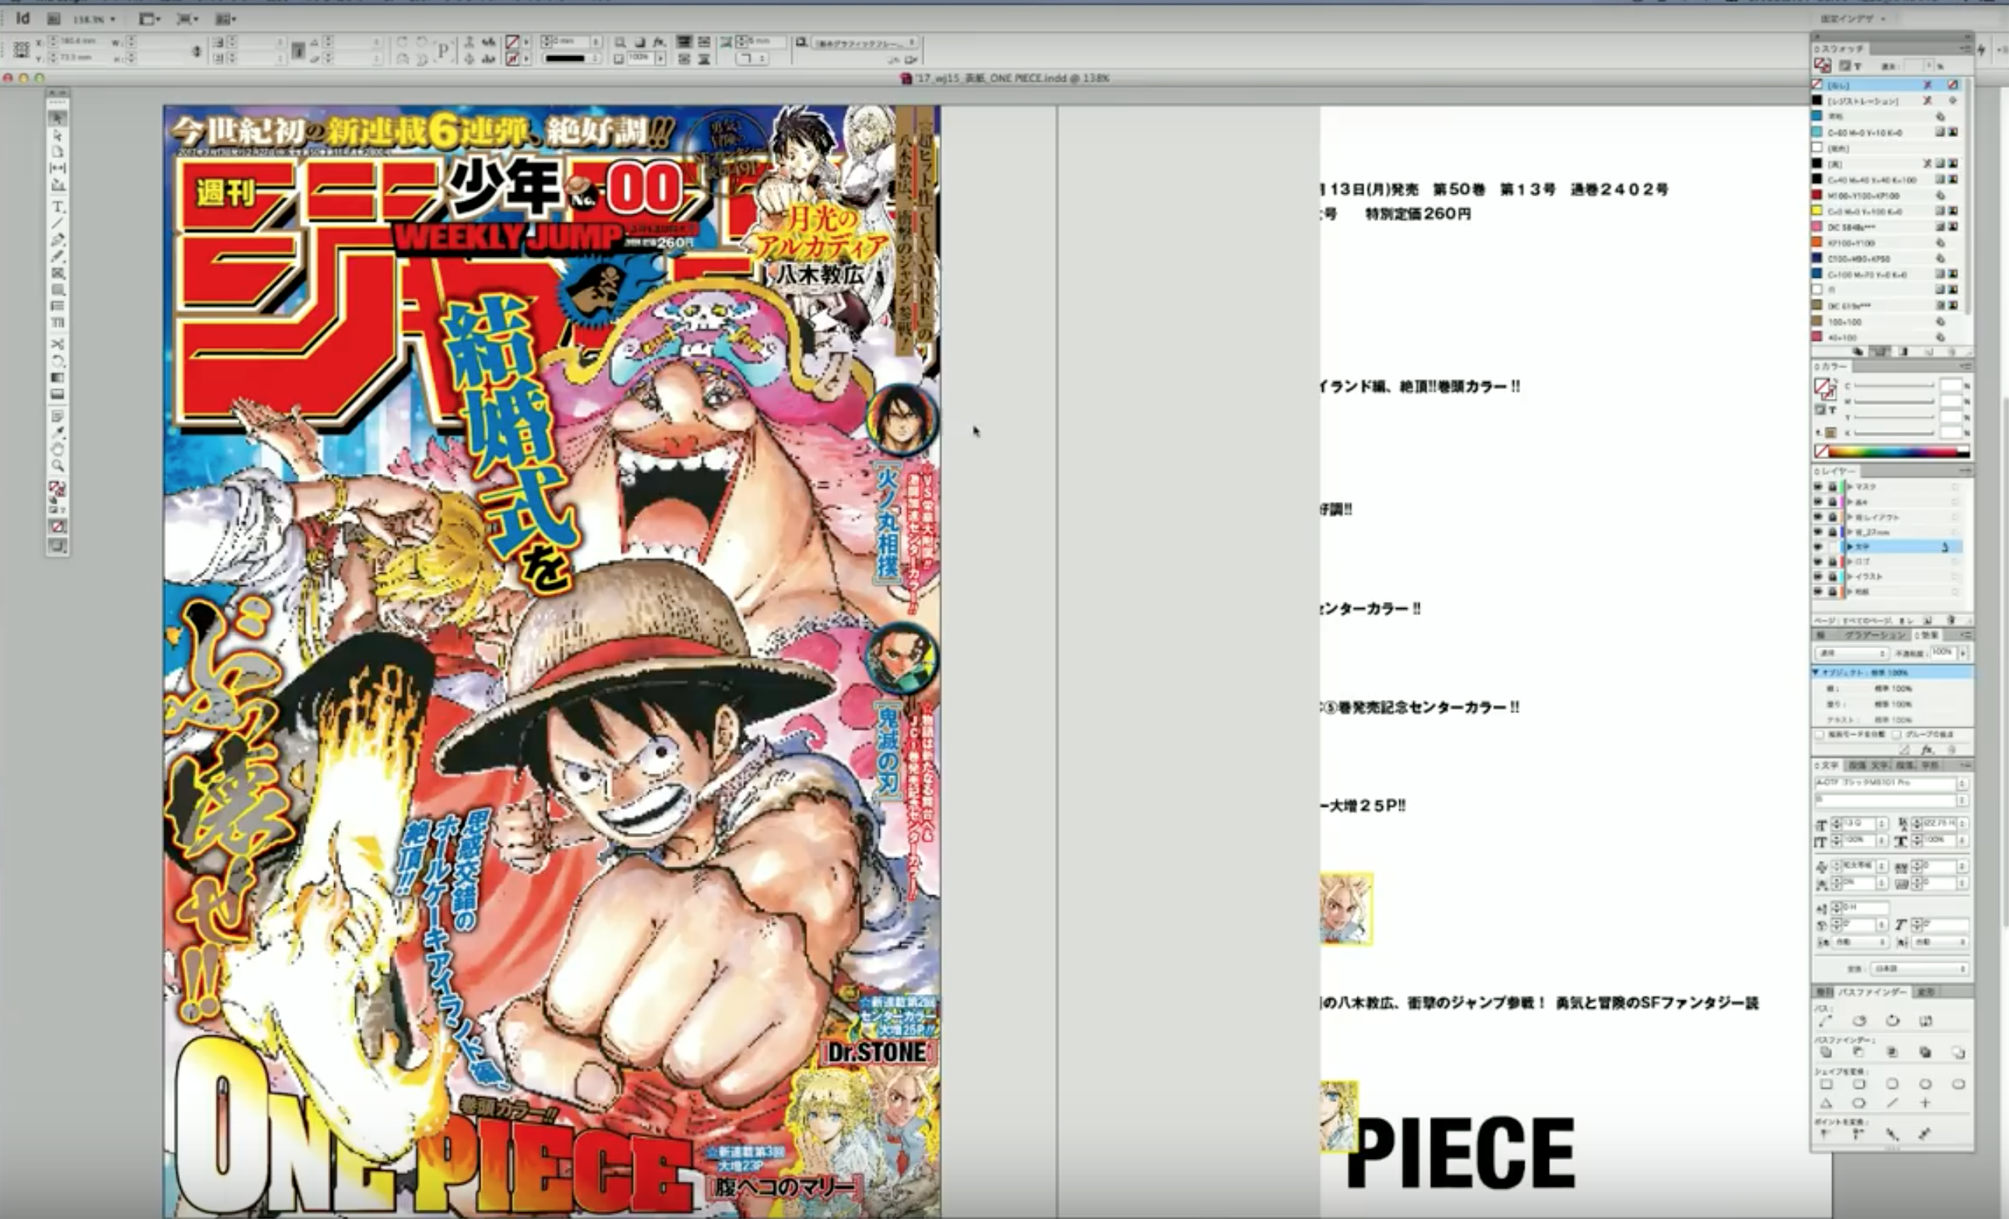Image resolution: width=2009 pixels, height=1219 pixels.
Task: Unlock the ロゴ layer lock icon
Action: (1832, 561)
